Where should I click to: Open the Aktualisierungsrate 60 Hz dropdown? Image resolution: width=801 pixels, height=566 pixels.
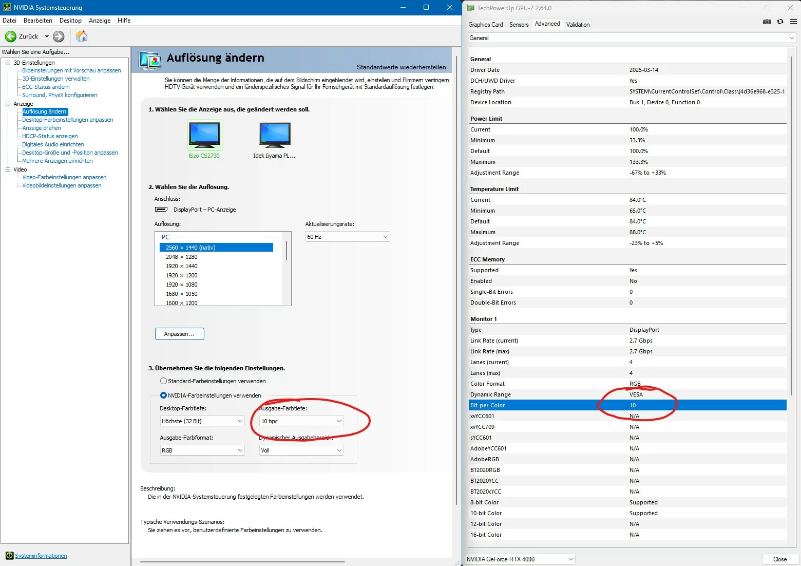(348, 237)
